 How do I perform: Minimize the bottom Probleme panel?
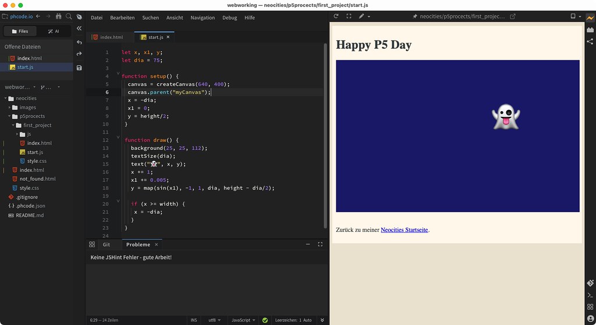coord(308,244)
